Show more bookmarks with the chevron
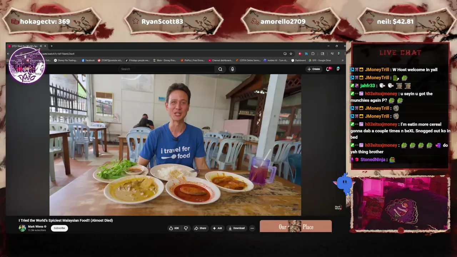The width and height of the screenshot is (457, 257). [x=342, y=60]
